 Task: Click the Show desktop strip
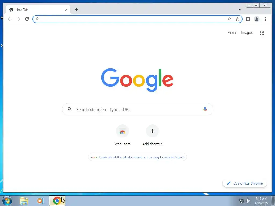click(x=273, y=201)
